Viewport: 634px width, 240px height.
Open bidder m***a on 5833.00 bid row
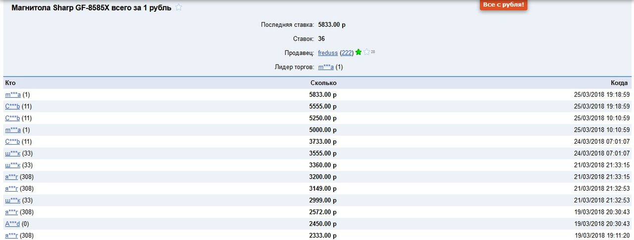(x=13, y=95)
